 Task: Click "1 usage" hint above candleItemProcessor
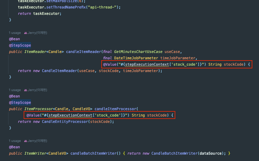pos(15,90)
